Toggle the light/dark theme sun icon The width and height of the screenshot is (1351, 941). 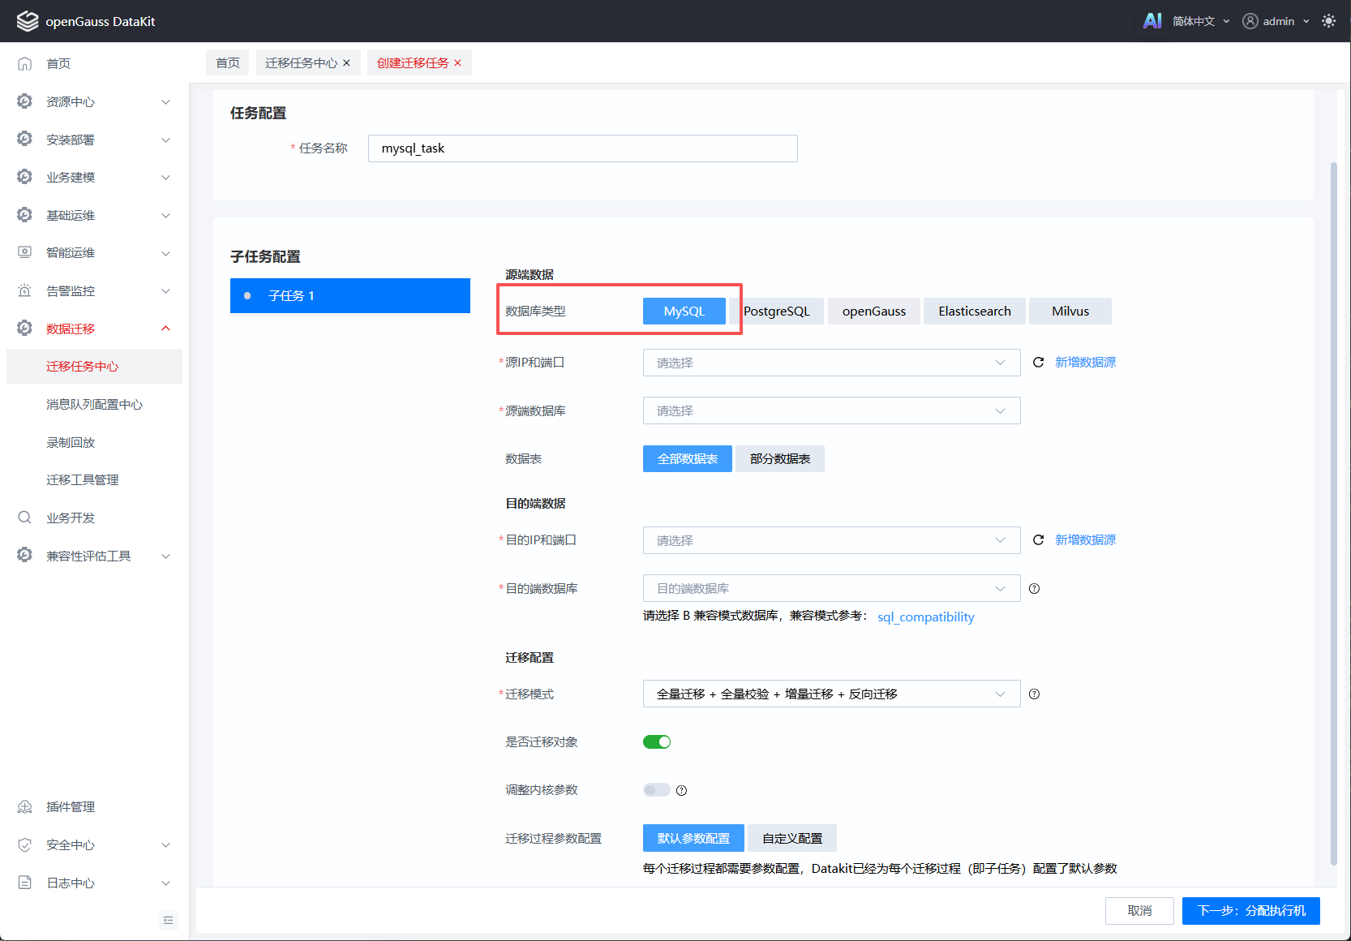1328,21
